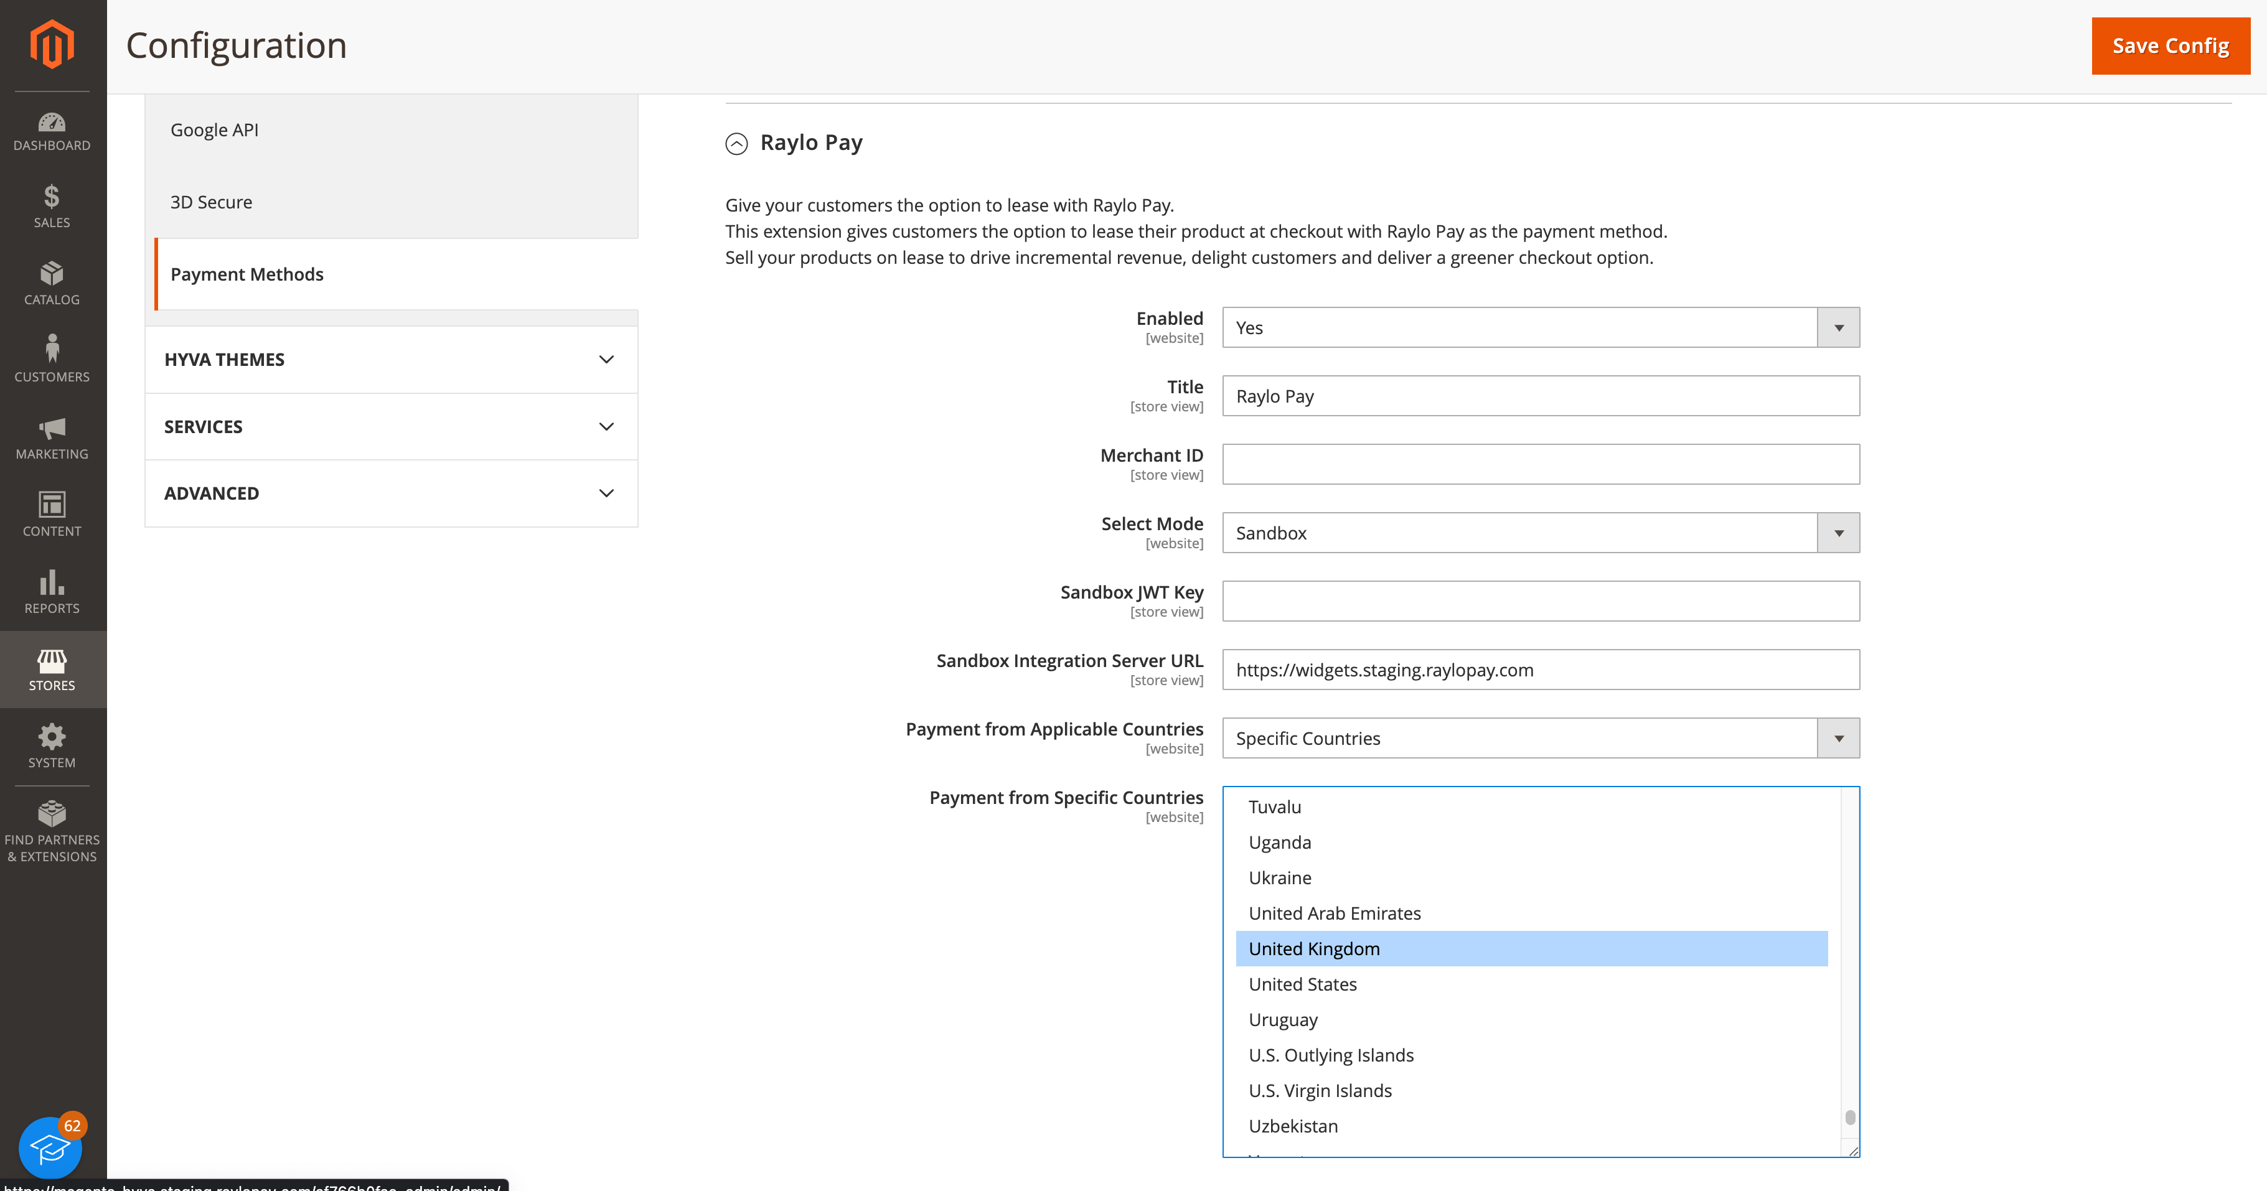This screenshot has height=1191, width=2267.
Task: Click the graduation cap help badge
Action: pos(50,1147)
